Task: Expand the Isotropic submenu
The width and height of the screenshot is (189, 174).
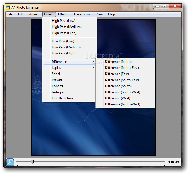Action: [69, 92]
